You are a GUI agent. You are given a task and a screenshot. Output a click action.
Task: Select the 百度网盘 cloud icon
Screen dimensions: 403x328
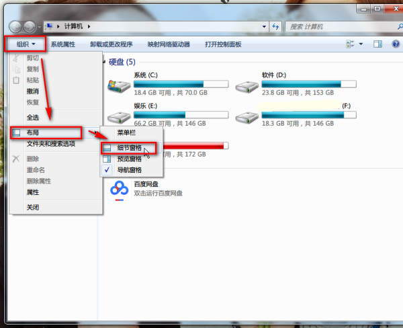[120, 190]
